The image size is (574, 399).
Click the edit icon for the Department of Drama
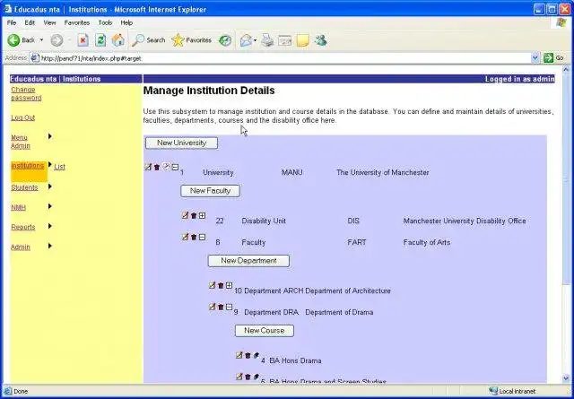pyautogui.click(x=212, y=308)
